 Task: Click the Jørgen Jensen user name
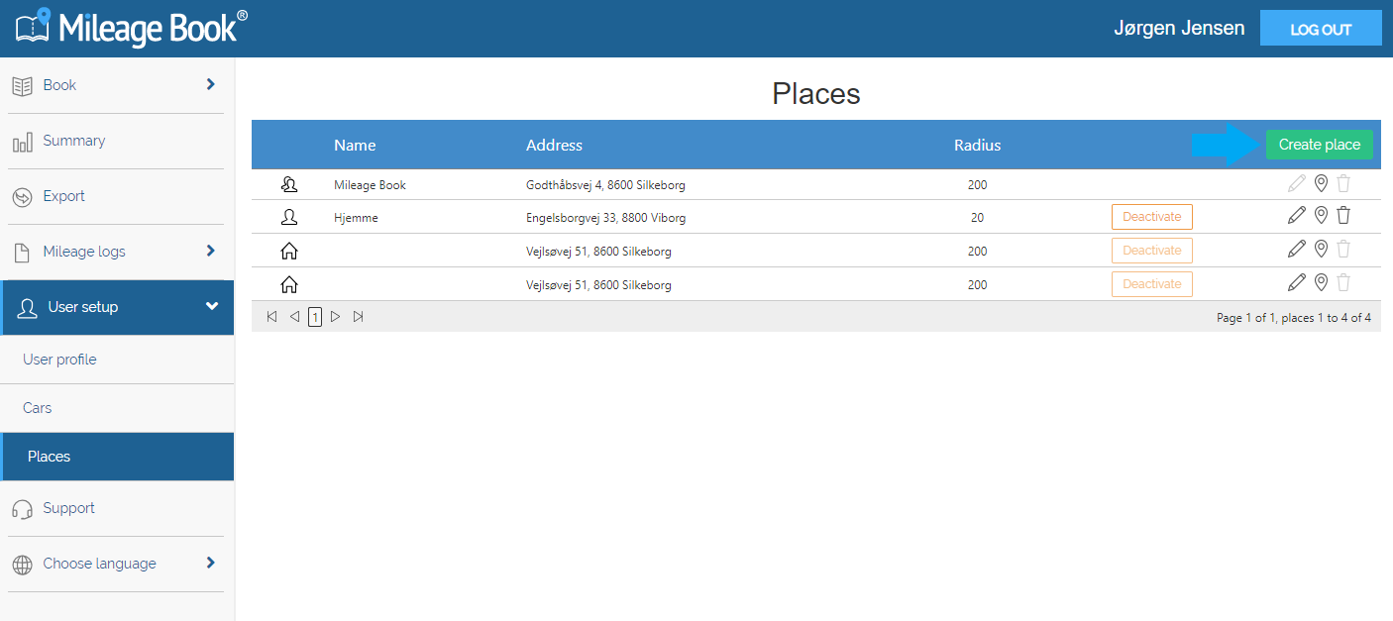[x=1179, y=28]
